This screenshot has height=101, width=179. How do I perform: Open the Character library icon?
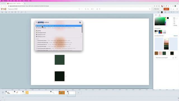[9, 12]
